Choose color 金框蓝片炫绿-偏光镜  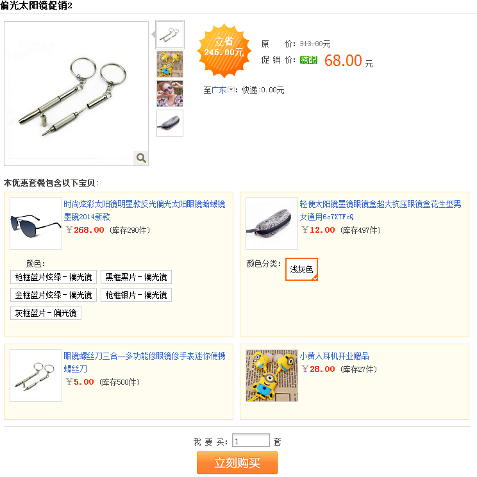pyautogui.click(x=54, y=295)
